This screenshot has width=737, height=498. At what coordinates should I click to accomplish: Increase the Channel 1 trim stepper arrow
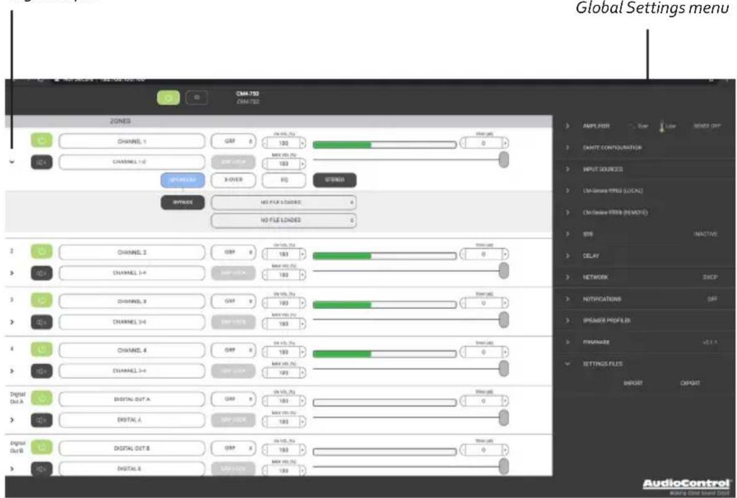pyautogui.click(x=505, y=143)
